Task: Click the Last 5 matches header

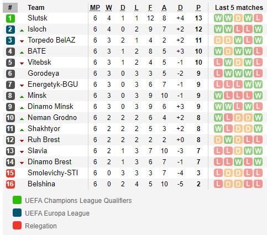Action: coord(239,8)
